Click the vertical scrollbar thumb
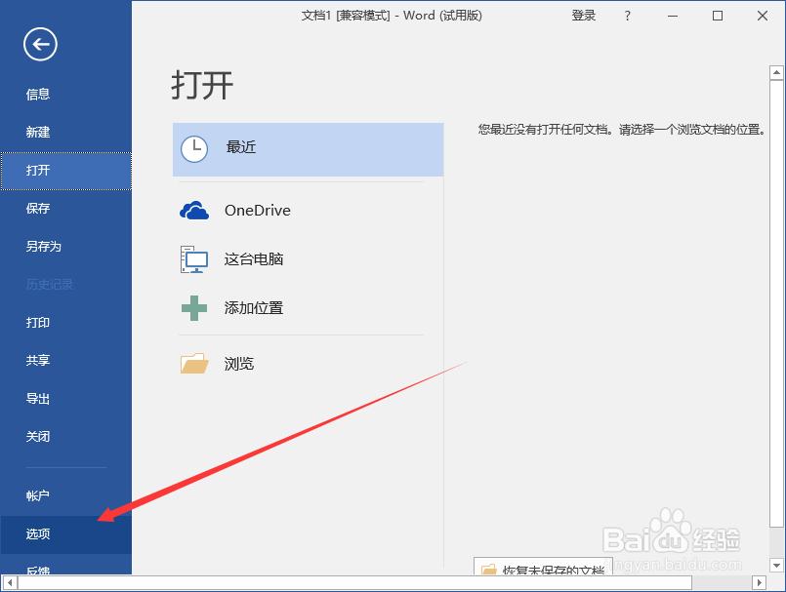 point(776,303)
